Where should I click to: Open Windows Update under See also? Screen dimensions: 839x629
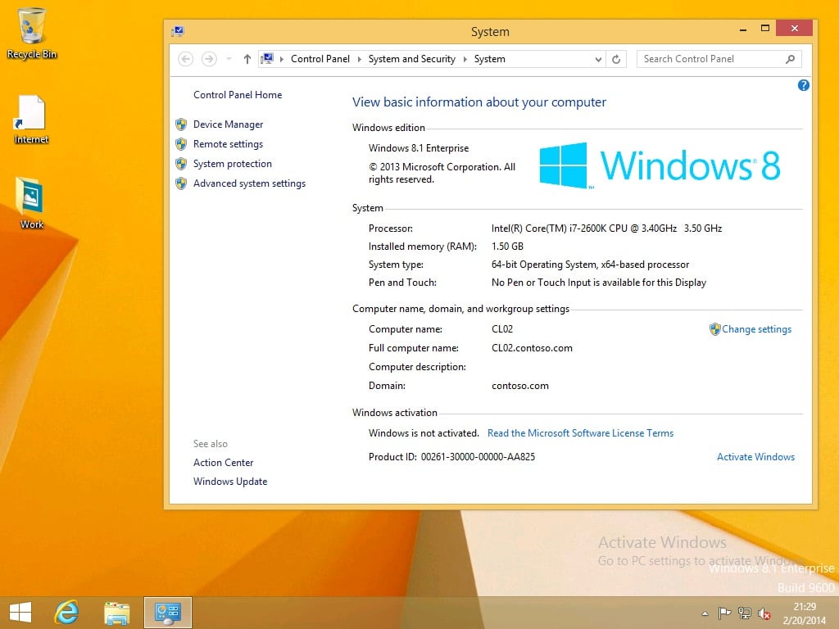pyautogui.click(x=230, y=482)
